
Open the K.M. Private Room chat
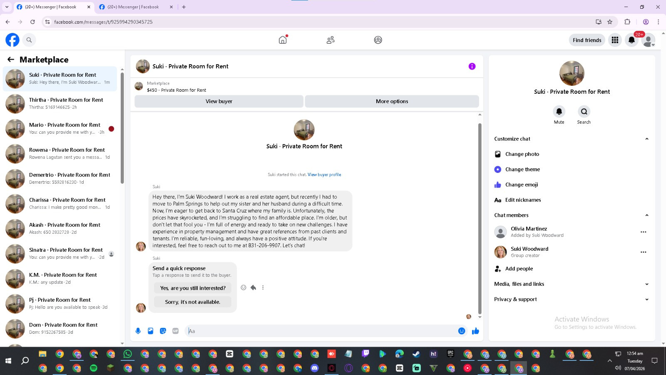(x=60, y=279)
